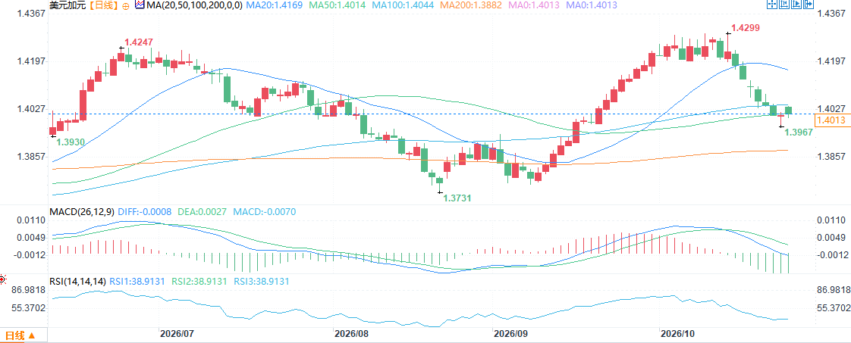
Task: Click the red sun marker icon
Action: 2,279
